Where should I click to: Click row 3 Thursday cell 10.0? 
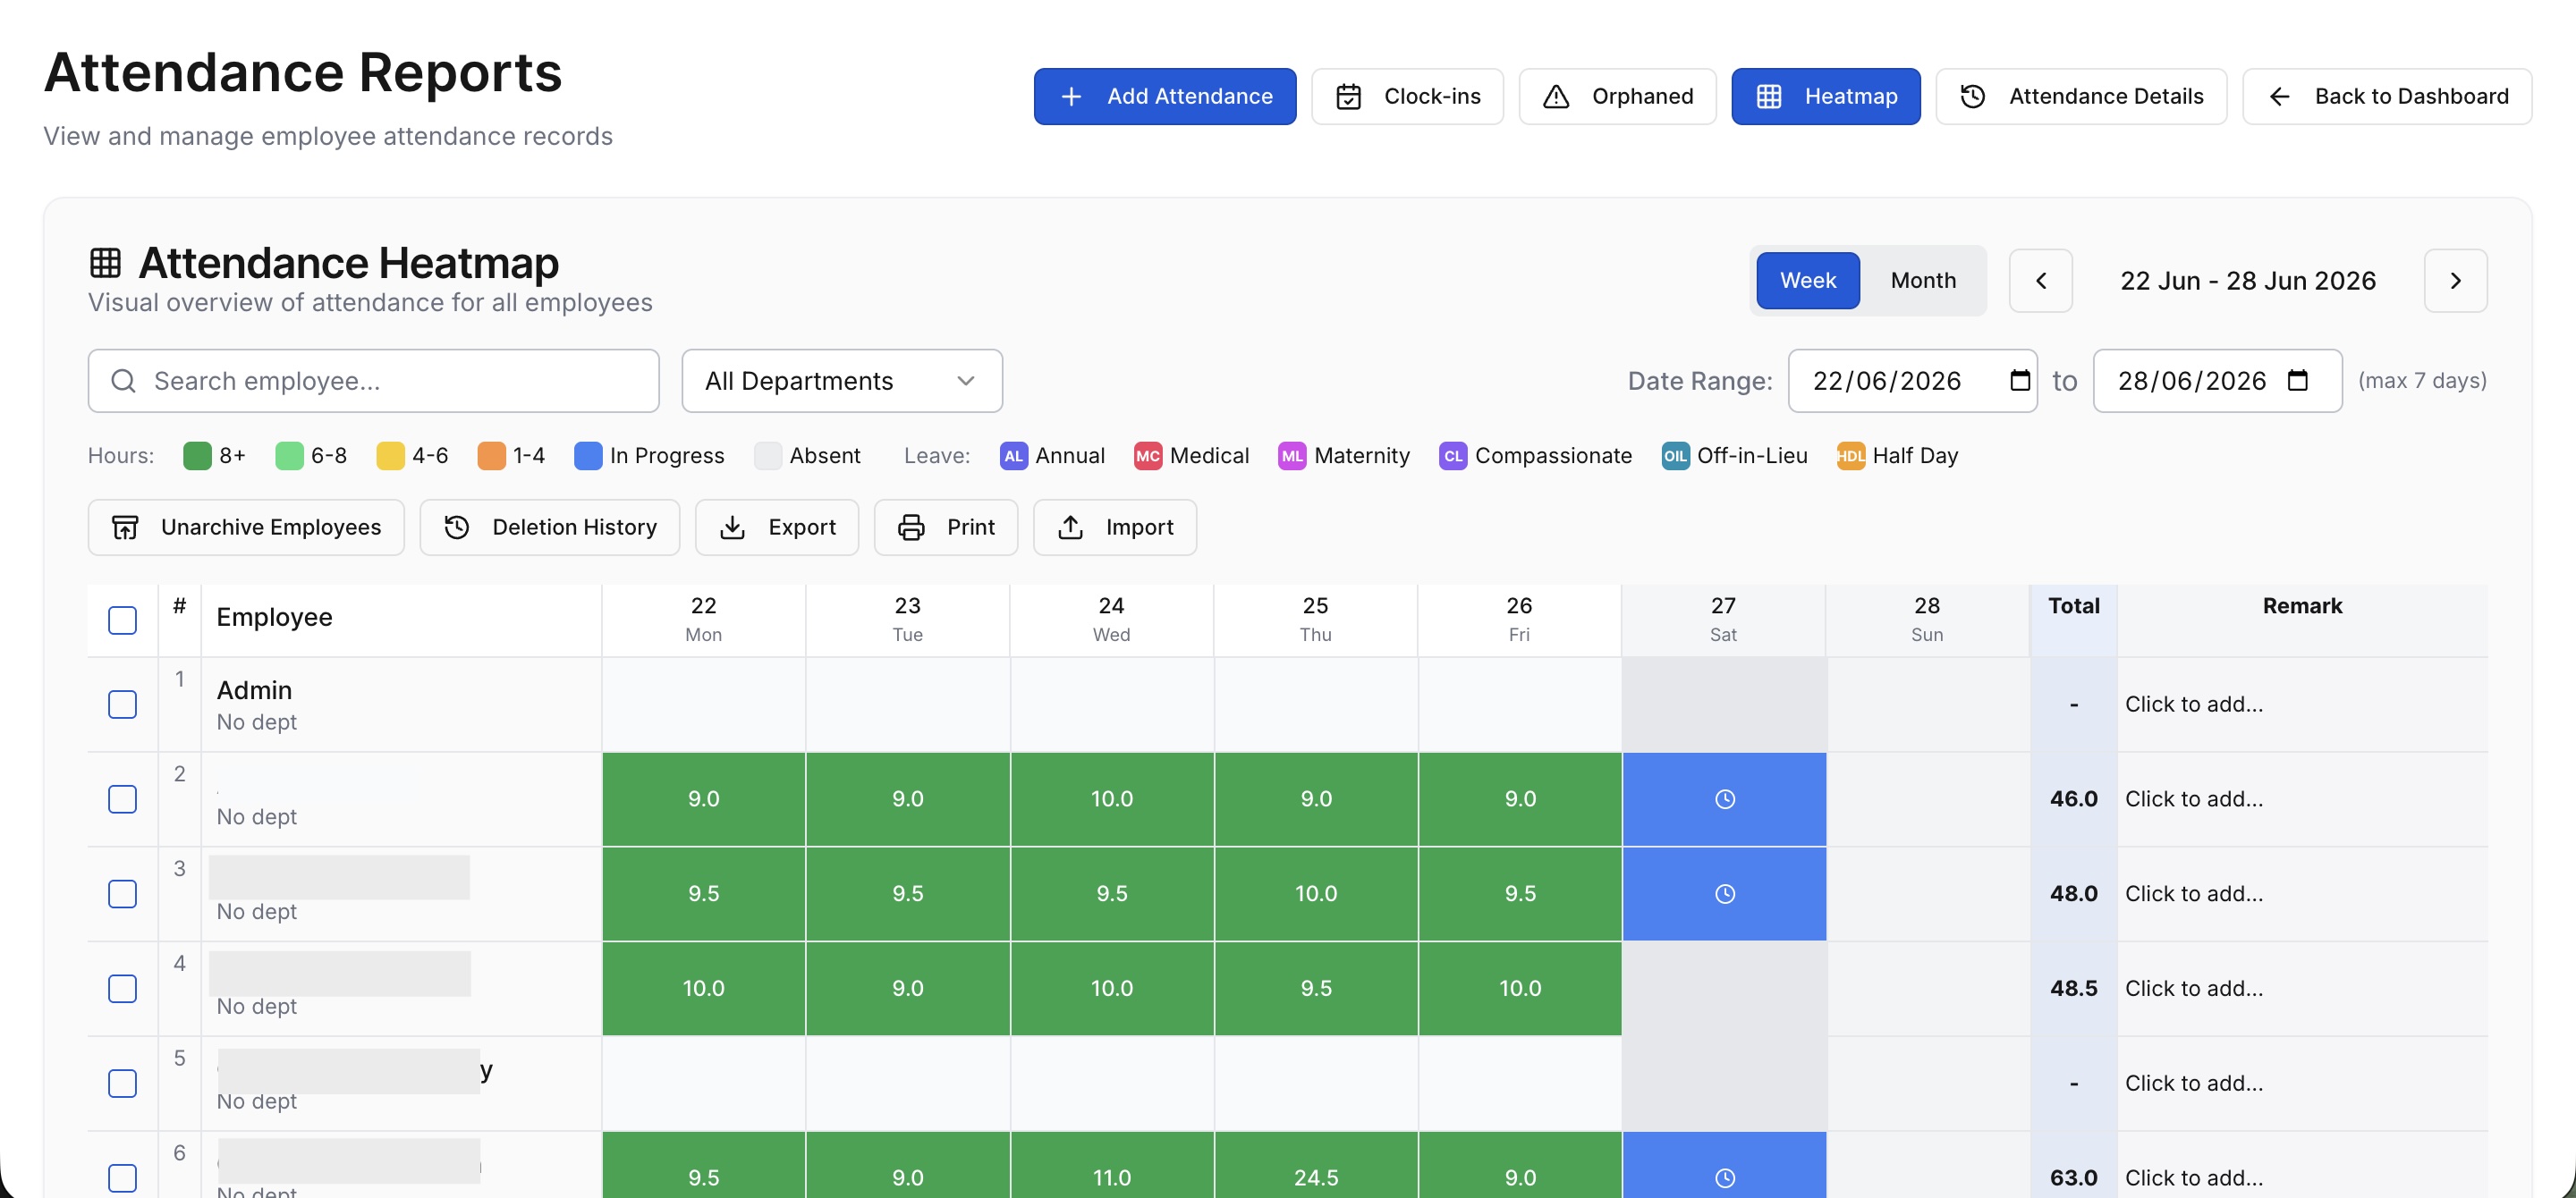coord(1315,894)
